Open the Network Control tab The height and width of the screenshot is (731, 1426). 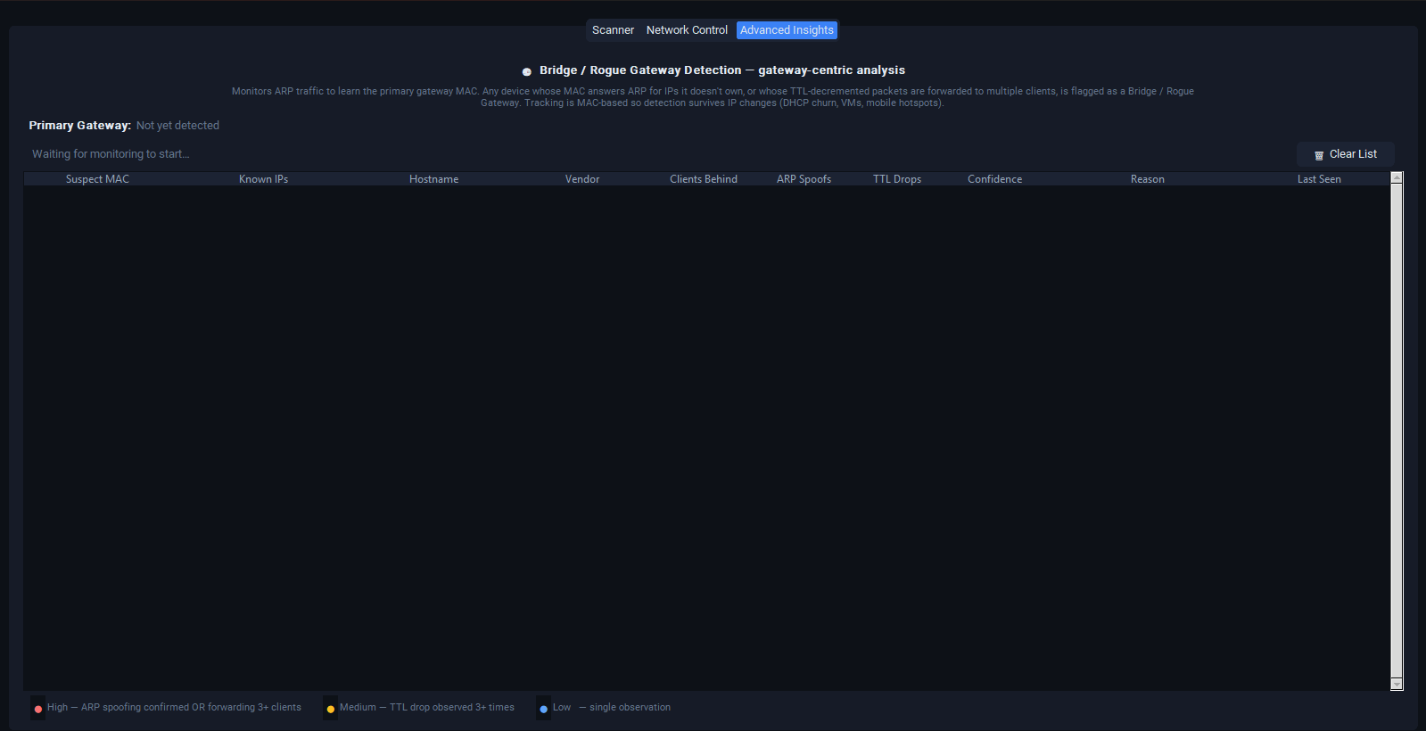687,30
